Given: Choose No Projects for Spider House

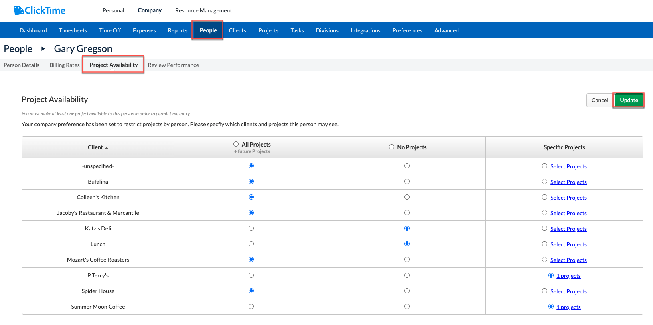Looking at the screenshot, I should (407, 291).
